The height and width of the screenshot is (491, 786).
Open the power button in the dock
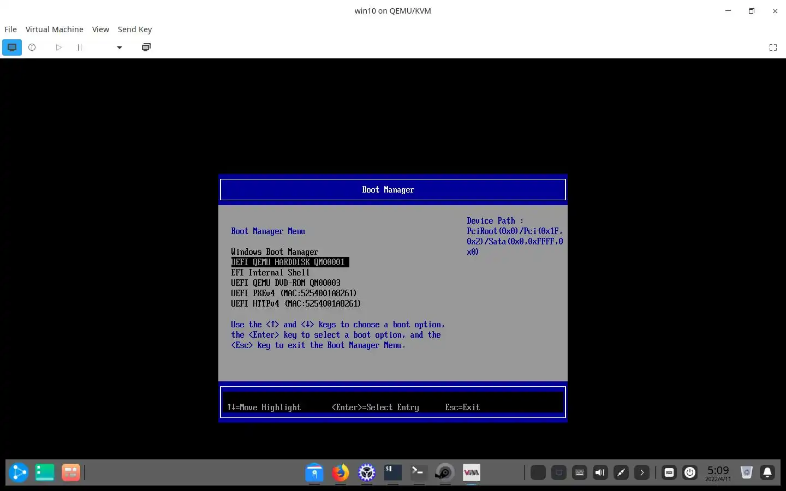pos(690,472)
